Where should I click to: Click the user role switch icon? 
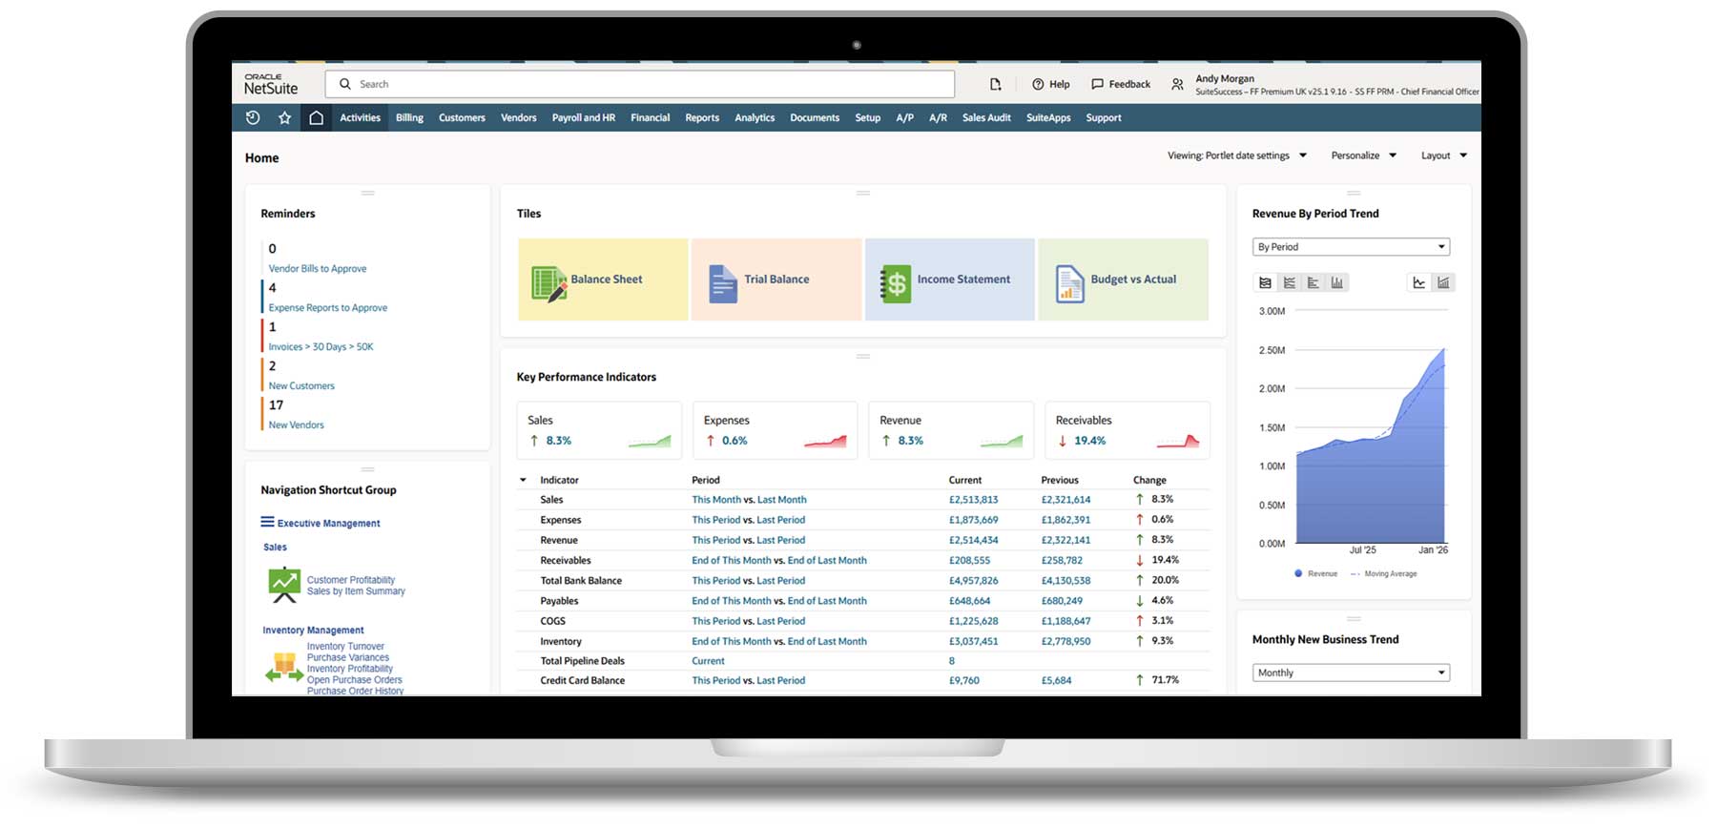click(1177, 84)
